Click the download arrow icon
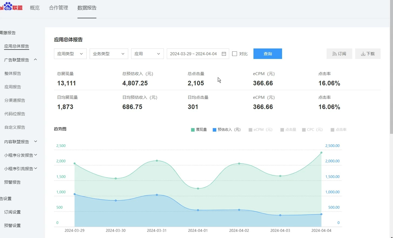This screenshot has width=393, height=238. coord(363,54)
